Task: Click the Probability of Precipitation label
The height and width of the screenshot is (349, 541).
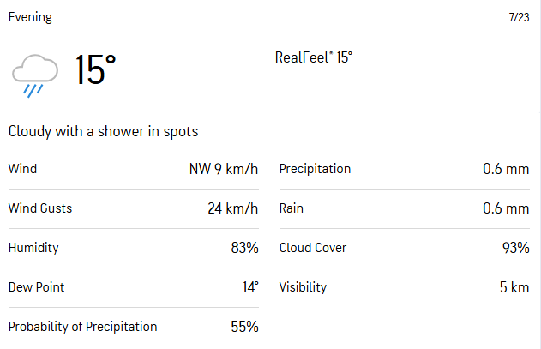Action: pos(83,327)
